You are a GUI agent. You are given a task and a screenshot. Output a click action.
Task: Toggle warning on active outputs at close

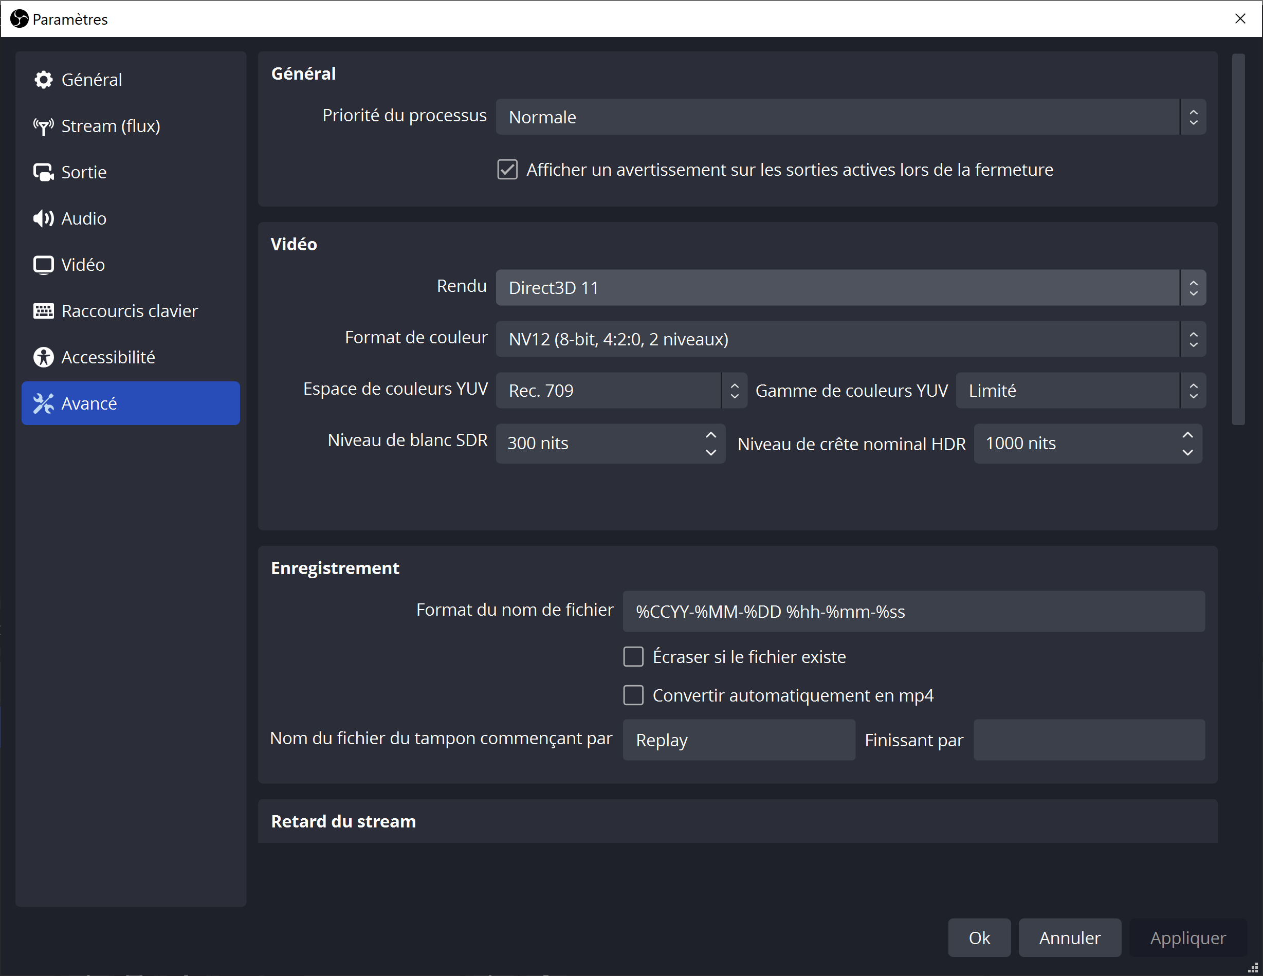[507, 170]
